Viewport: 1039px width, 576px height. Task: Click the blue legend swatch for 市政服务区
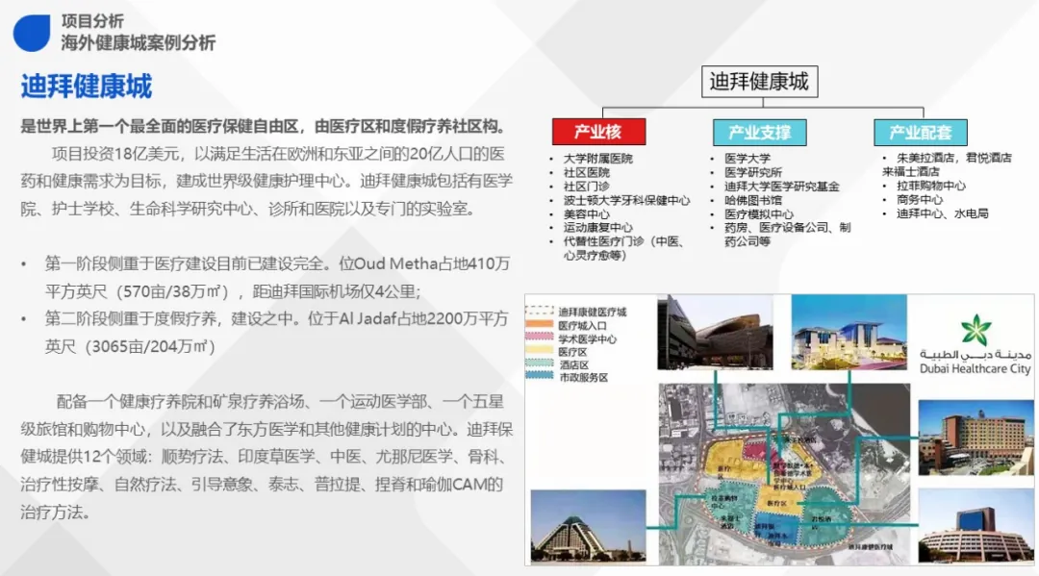[539, 375]
